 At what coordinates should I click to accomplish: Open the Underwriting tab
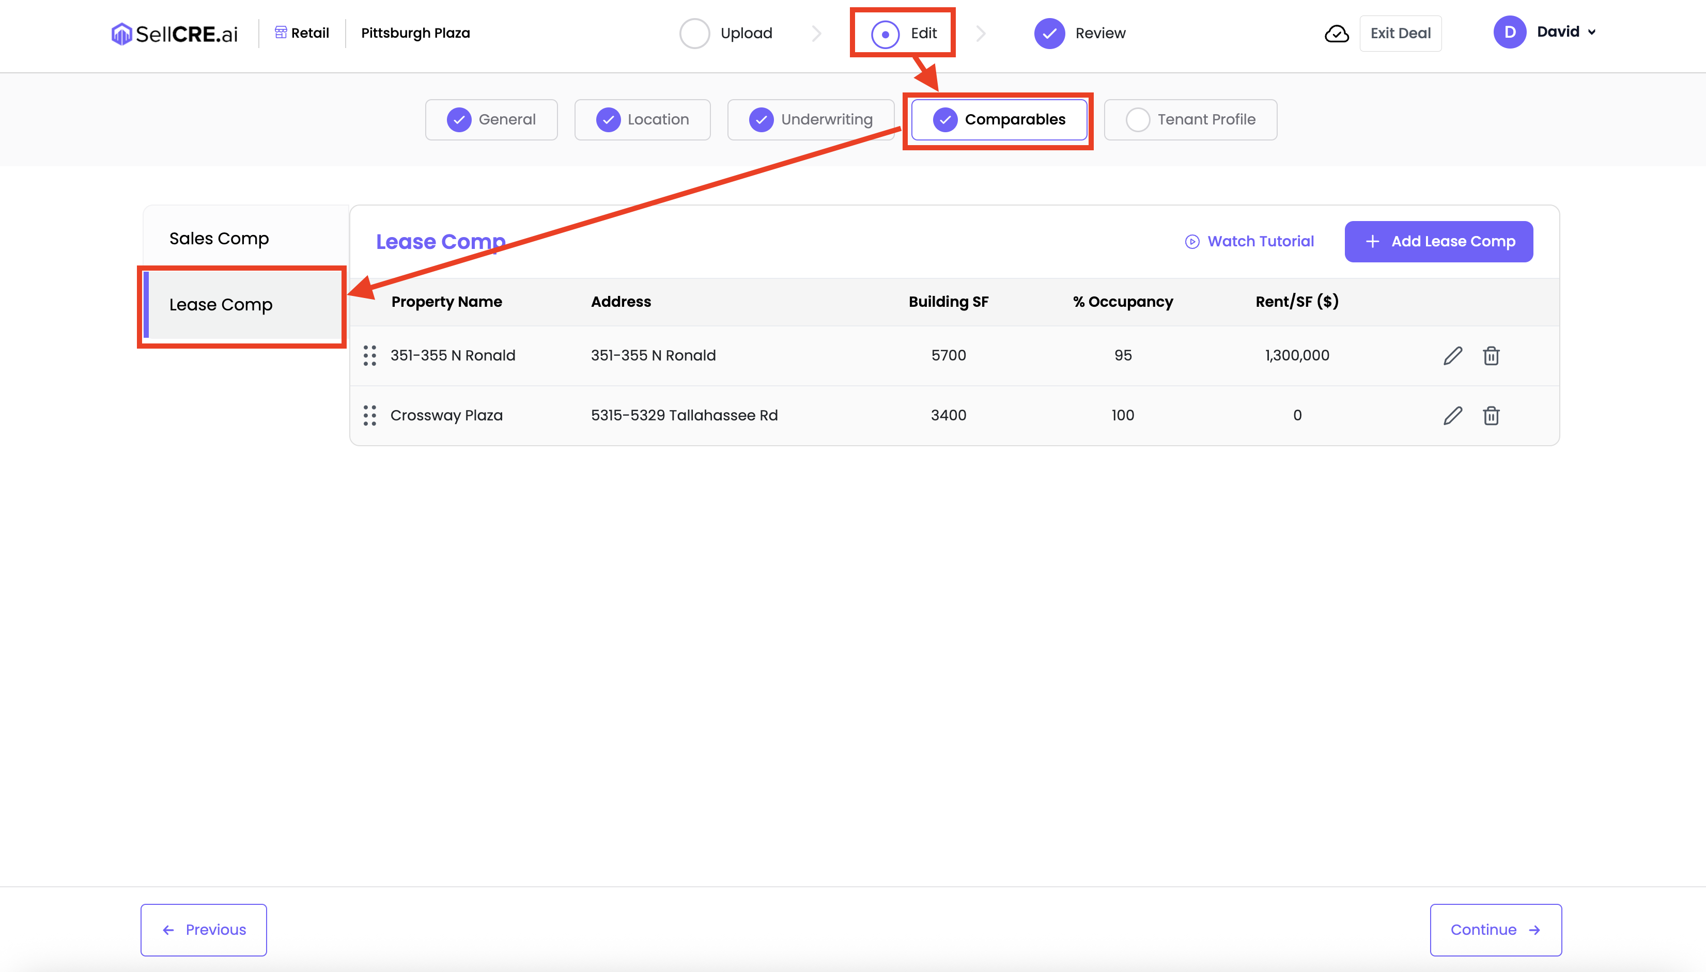pos(811,119)
